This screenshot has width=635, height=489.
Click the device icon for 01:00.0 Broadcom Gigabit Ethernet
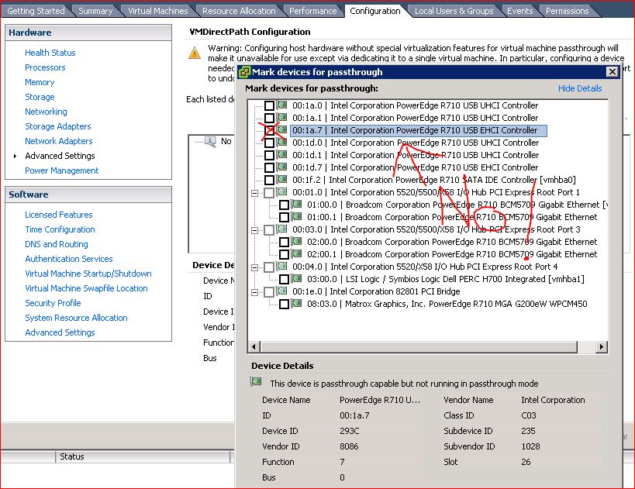tap(297, 205)
